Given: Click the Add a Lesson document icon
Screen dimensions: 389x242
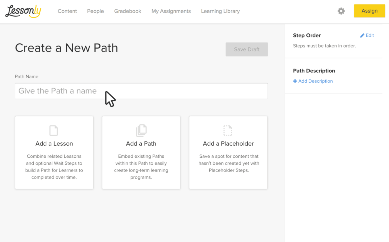Looking at the screenshot, I should tap(54, 130).
